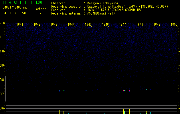The height and width of the screenshot is (114, 180).
Task: Click the 1643 time axis label
Action: tap(54, 24)
